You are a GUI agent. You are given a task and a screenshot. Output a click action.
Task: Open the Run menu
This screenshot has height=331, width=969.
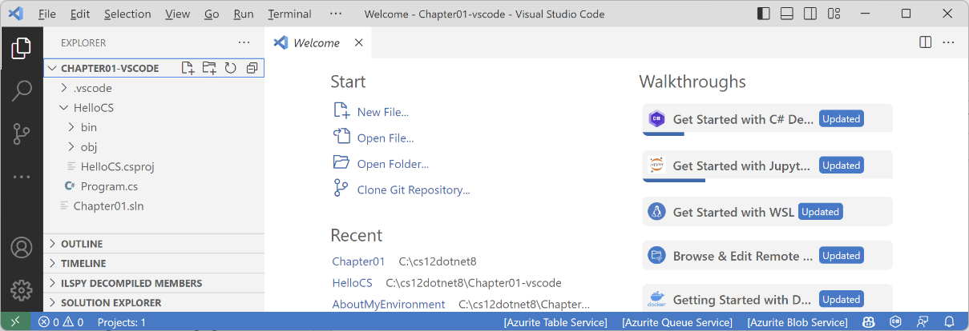(x=244, y=14)
